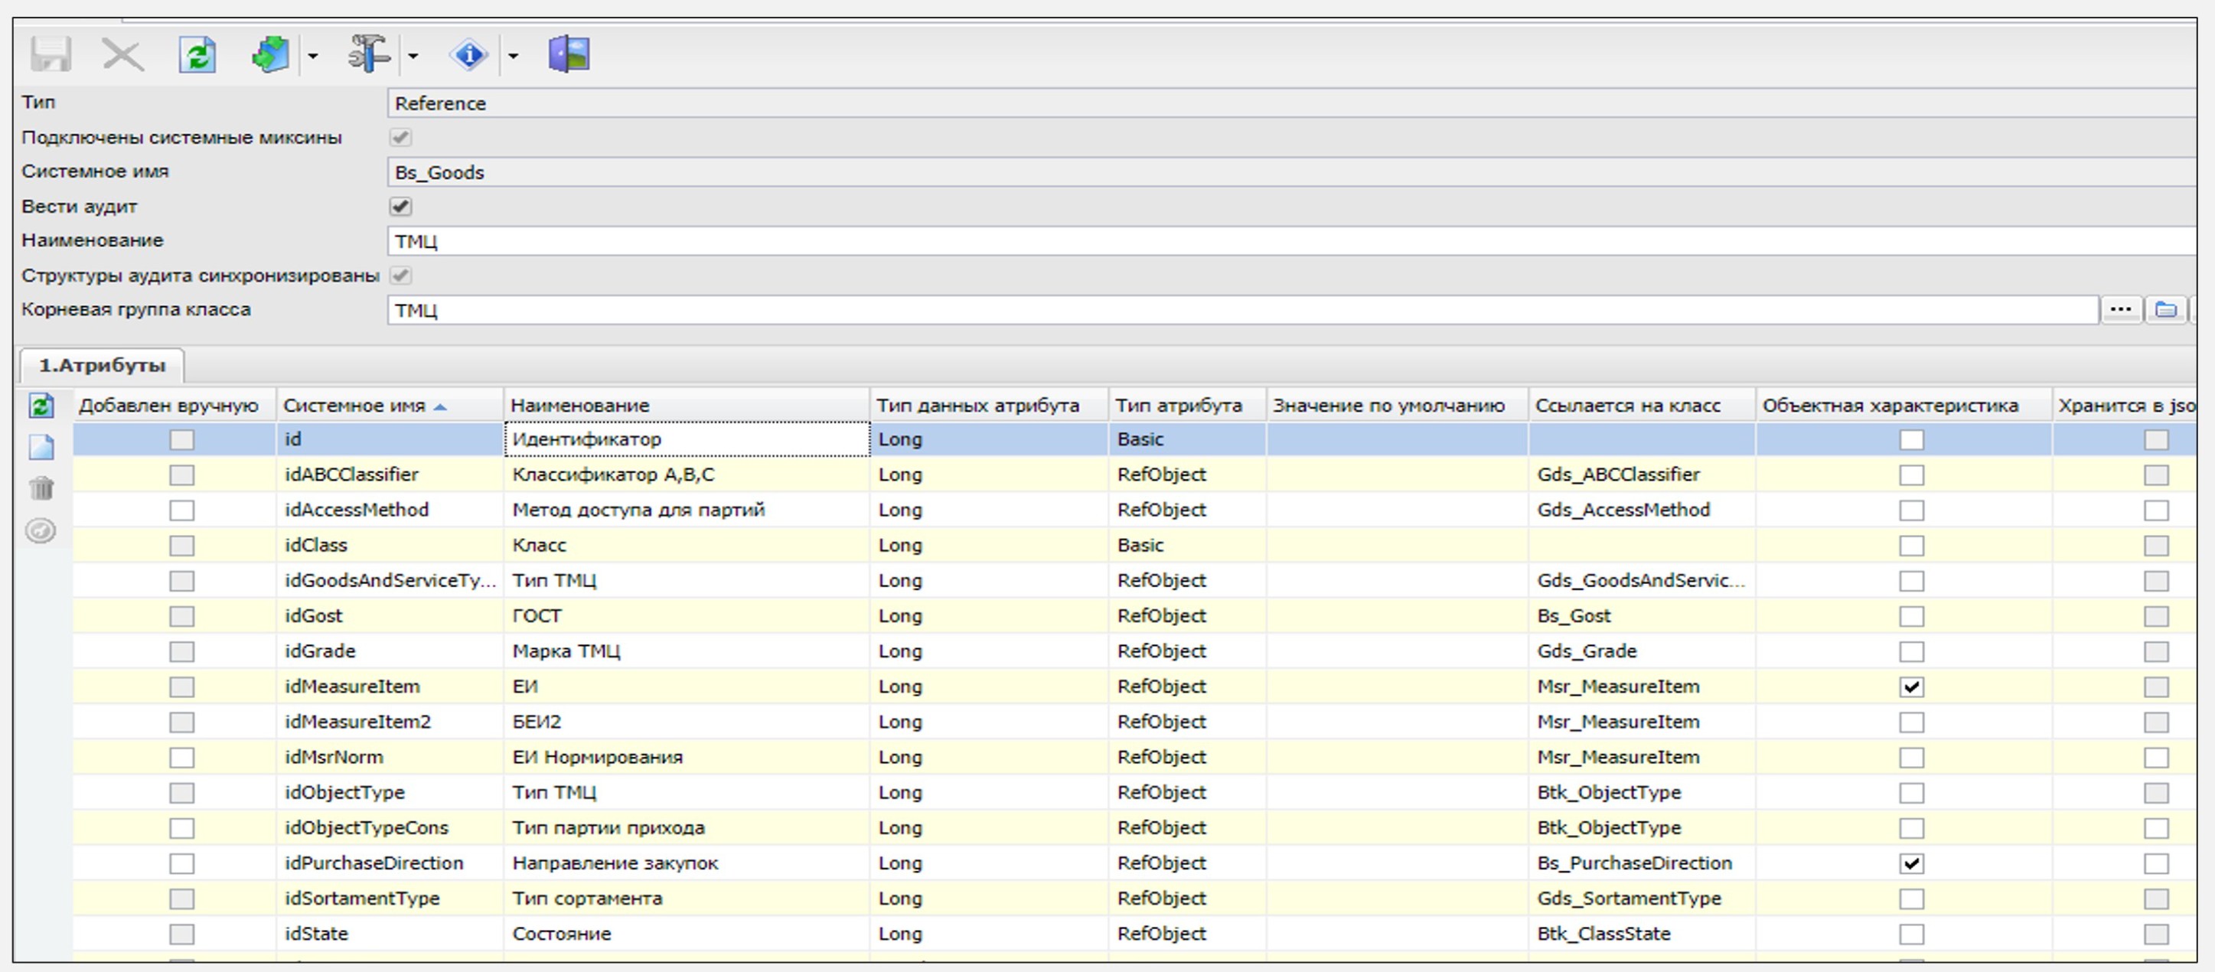Click the blue diamond info icon
2215x972 pixels.
(x=468, y=55)
